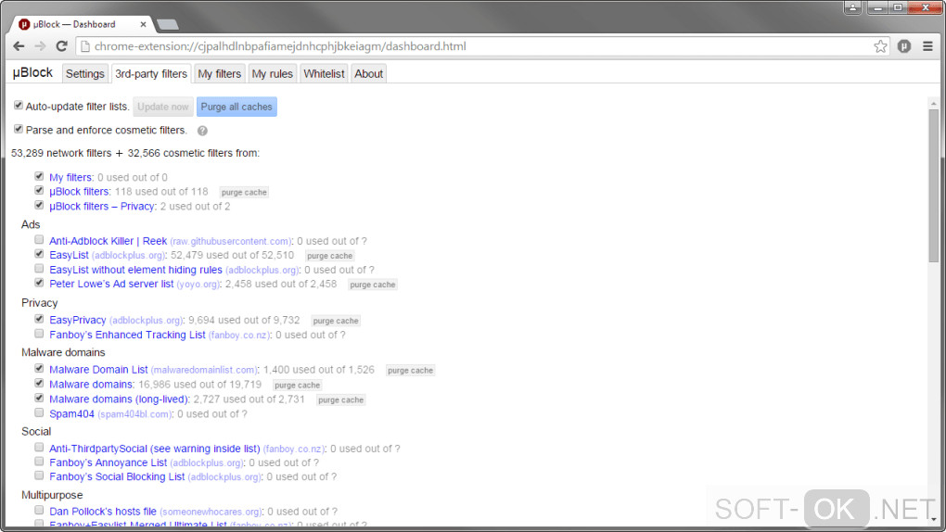Open the EasyPrivacy link
Viewport: 946px width, 532px height.
coord(78,321)
